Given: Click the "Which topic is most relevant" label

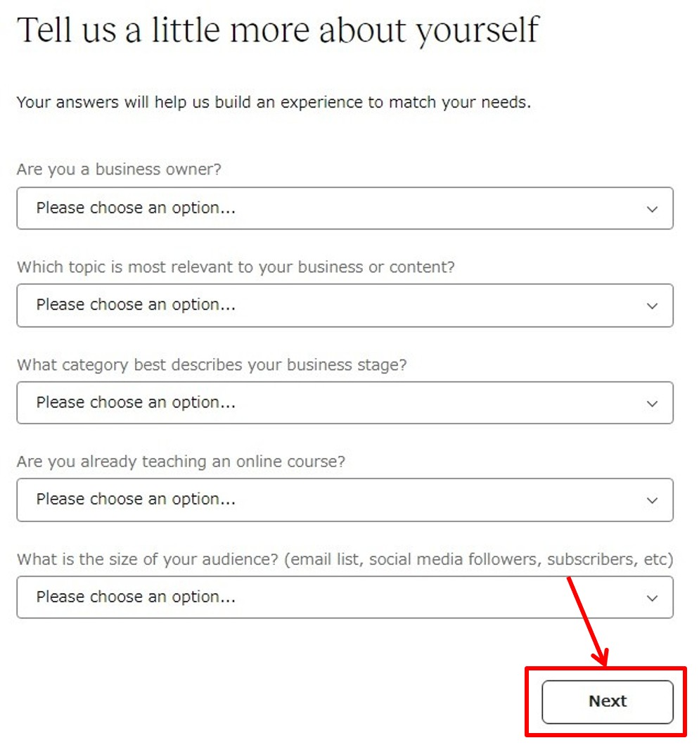Looking at the screenshot, I should (x=236, y=267).
